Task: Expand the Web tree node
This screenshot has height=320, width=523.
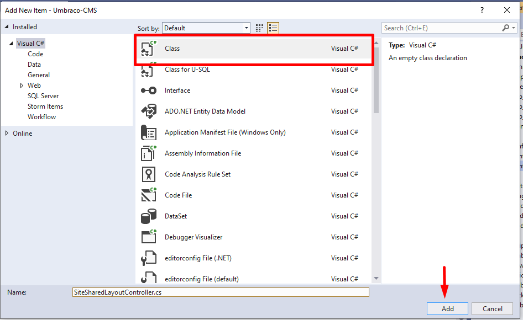Action: pyautogui.click(x=23, y=85)
